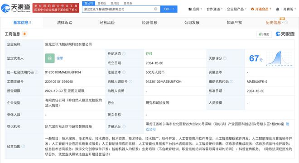
Task: Click the help icon beside 历史信息 tab
Action: 286,23
